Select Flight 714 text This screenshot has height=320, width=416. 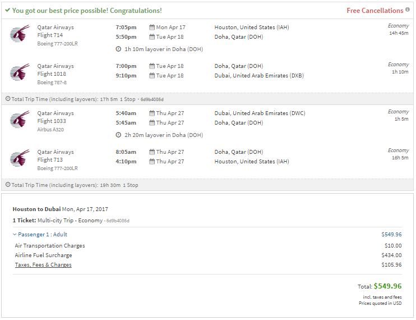(50, 35)
